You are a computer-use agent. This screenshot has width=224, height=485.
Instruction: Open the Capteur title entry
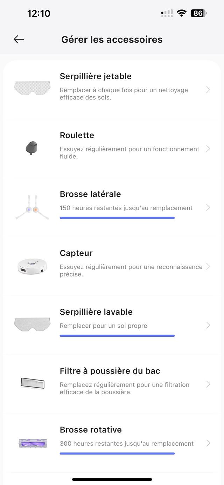pos(76,253)
